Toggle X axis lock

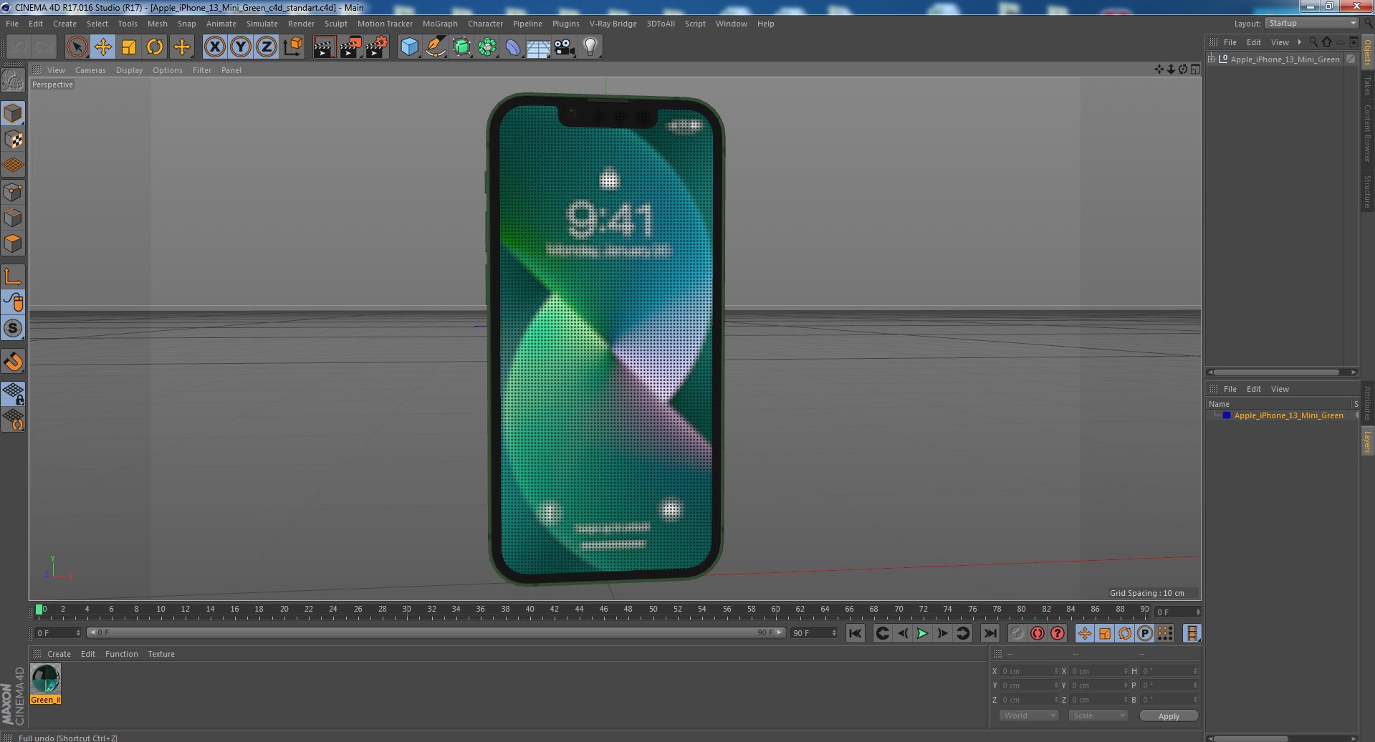pos(214,47)
